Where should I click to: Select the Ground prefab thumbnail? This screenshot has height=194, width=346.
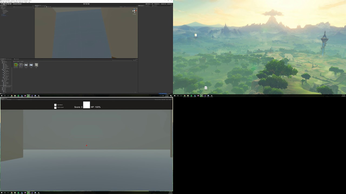pyautogui.click(x=26, y=65)
